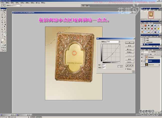Open the RGB channel dropdown in Curves
This screenshot has height=118, width=162.
(119, 42)
